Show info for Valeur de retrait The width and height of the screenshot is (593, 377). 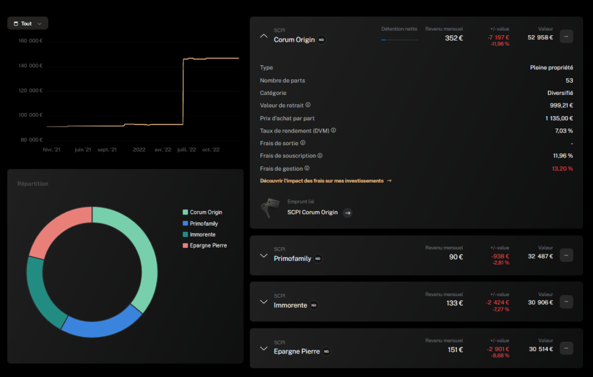[x=308, y=105]
